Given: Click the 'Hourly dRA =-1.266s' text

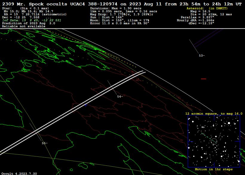Looking at the screenshot, I should point(195,20).
